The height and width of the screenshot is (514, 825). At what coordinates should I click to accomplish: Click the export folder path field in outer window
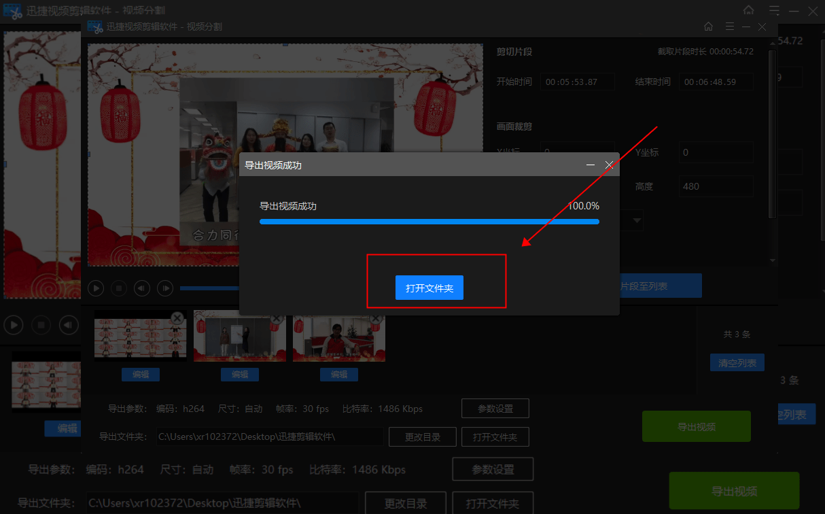(222, 503)
